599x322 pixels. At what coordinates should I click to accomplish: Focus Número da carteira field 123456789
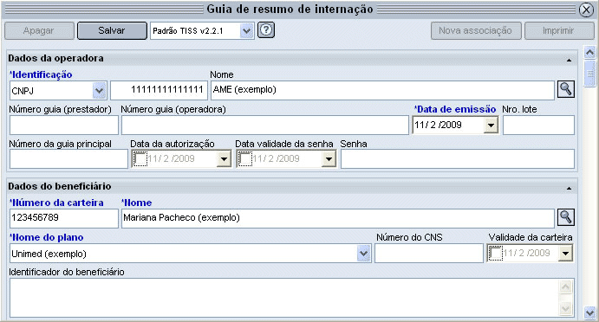point(64,218)
